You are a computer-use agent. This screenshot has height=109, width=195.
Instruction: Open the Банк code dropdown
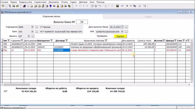tap(32, 31)
